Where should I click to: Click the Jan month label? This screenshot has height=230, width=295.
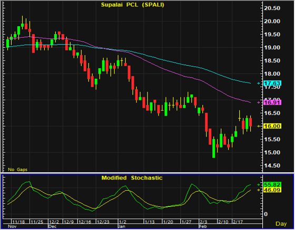[x=122, y=226]
